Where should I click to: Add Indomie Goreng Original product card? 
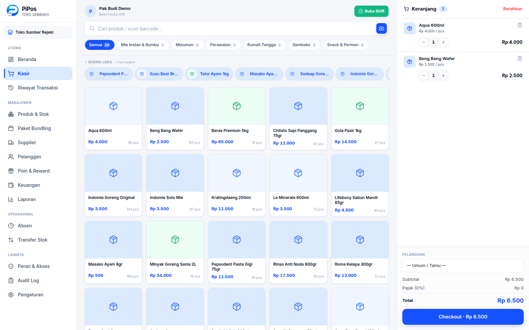(x=113, y=185)
